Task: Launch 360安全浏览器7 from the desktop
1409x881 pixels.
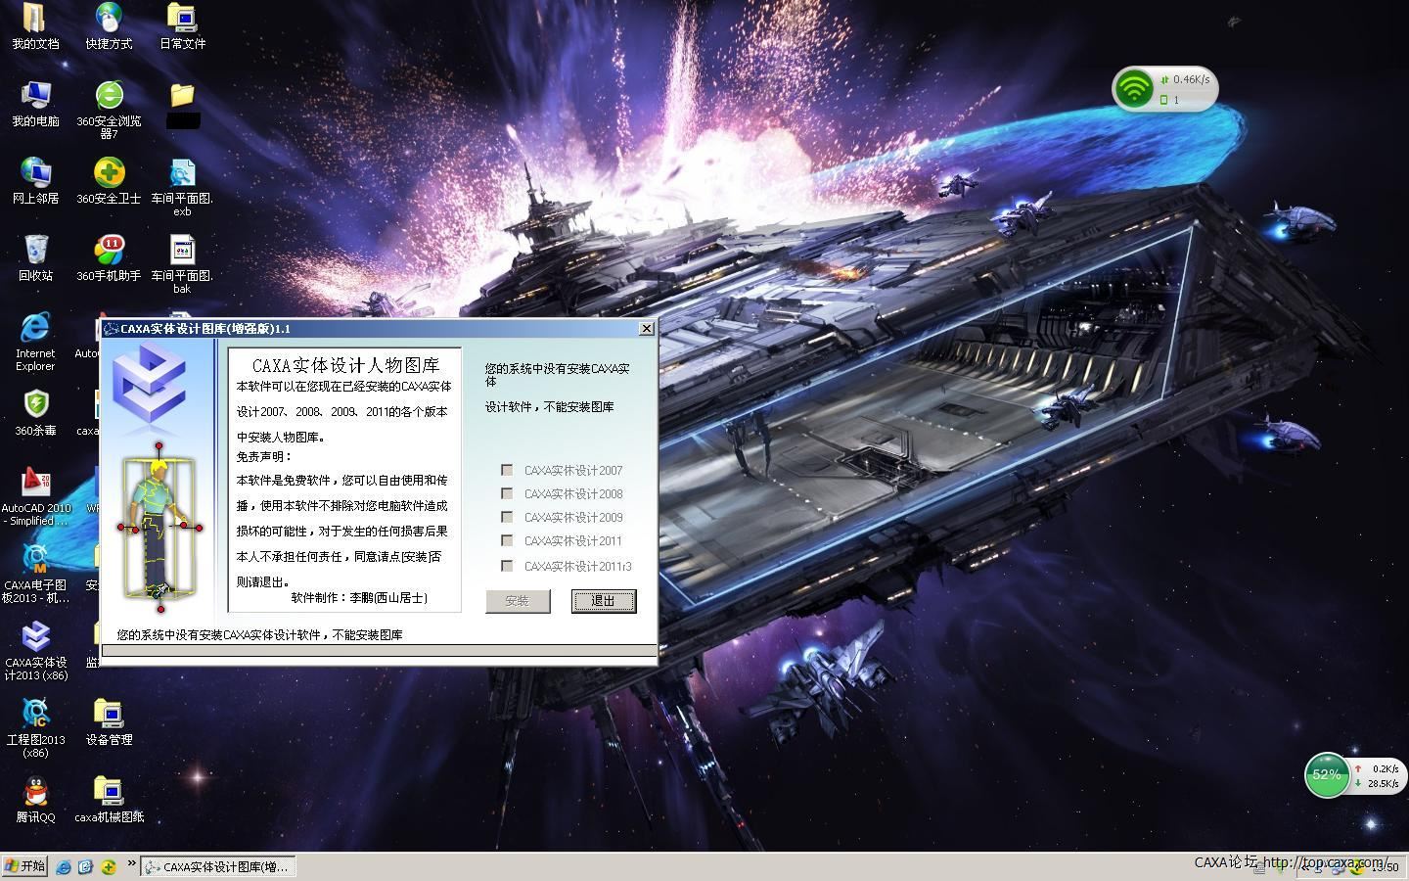Action: tap(109, 110)
